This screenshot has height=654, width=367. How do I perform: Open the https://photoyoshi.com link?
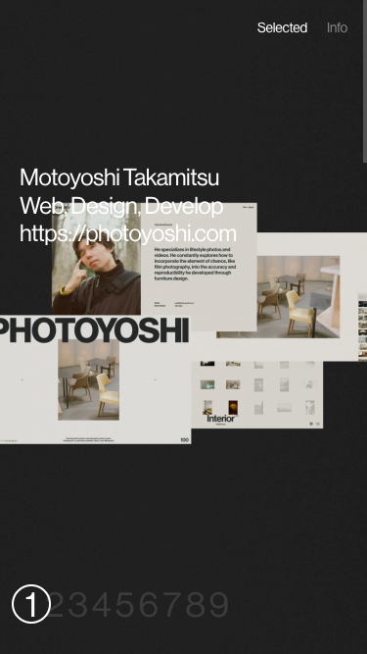[128, 233]
